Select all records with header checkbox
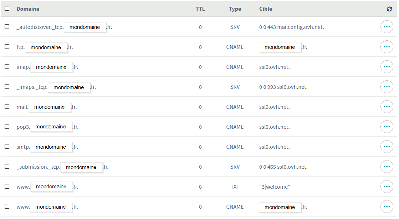Viewport: 399px width, 219px height. (x=7, y=9)
